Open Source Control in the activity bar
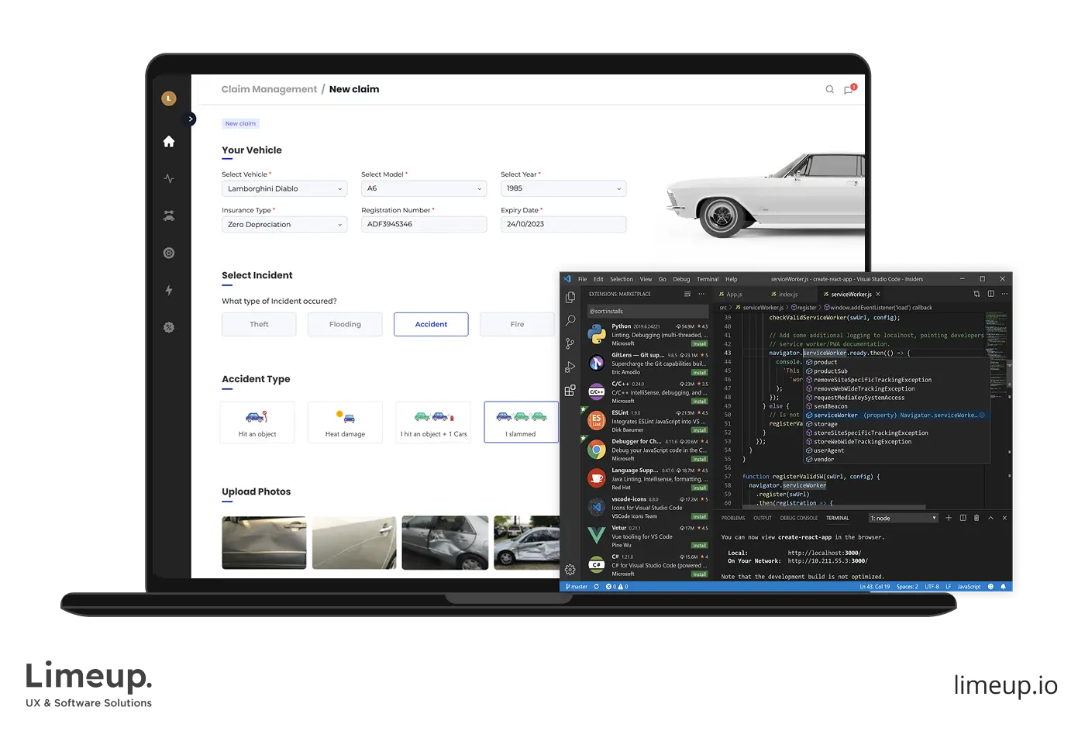This screenshot has height=738, width=1085. pos(570,343)
